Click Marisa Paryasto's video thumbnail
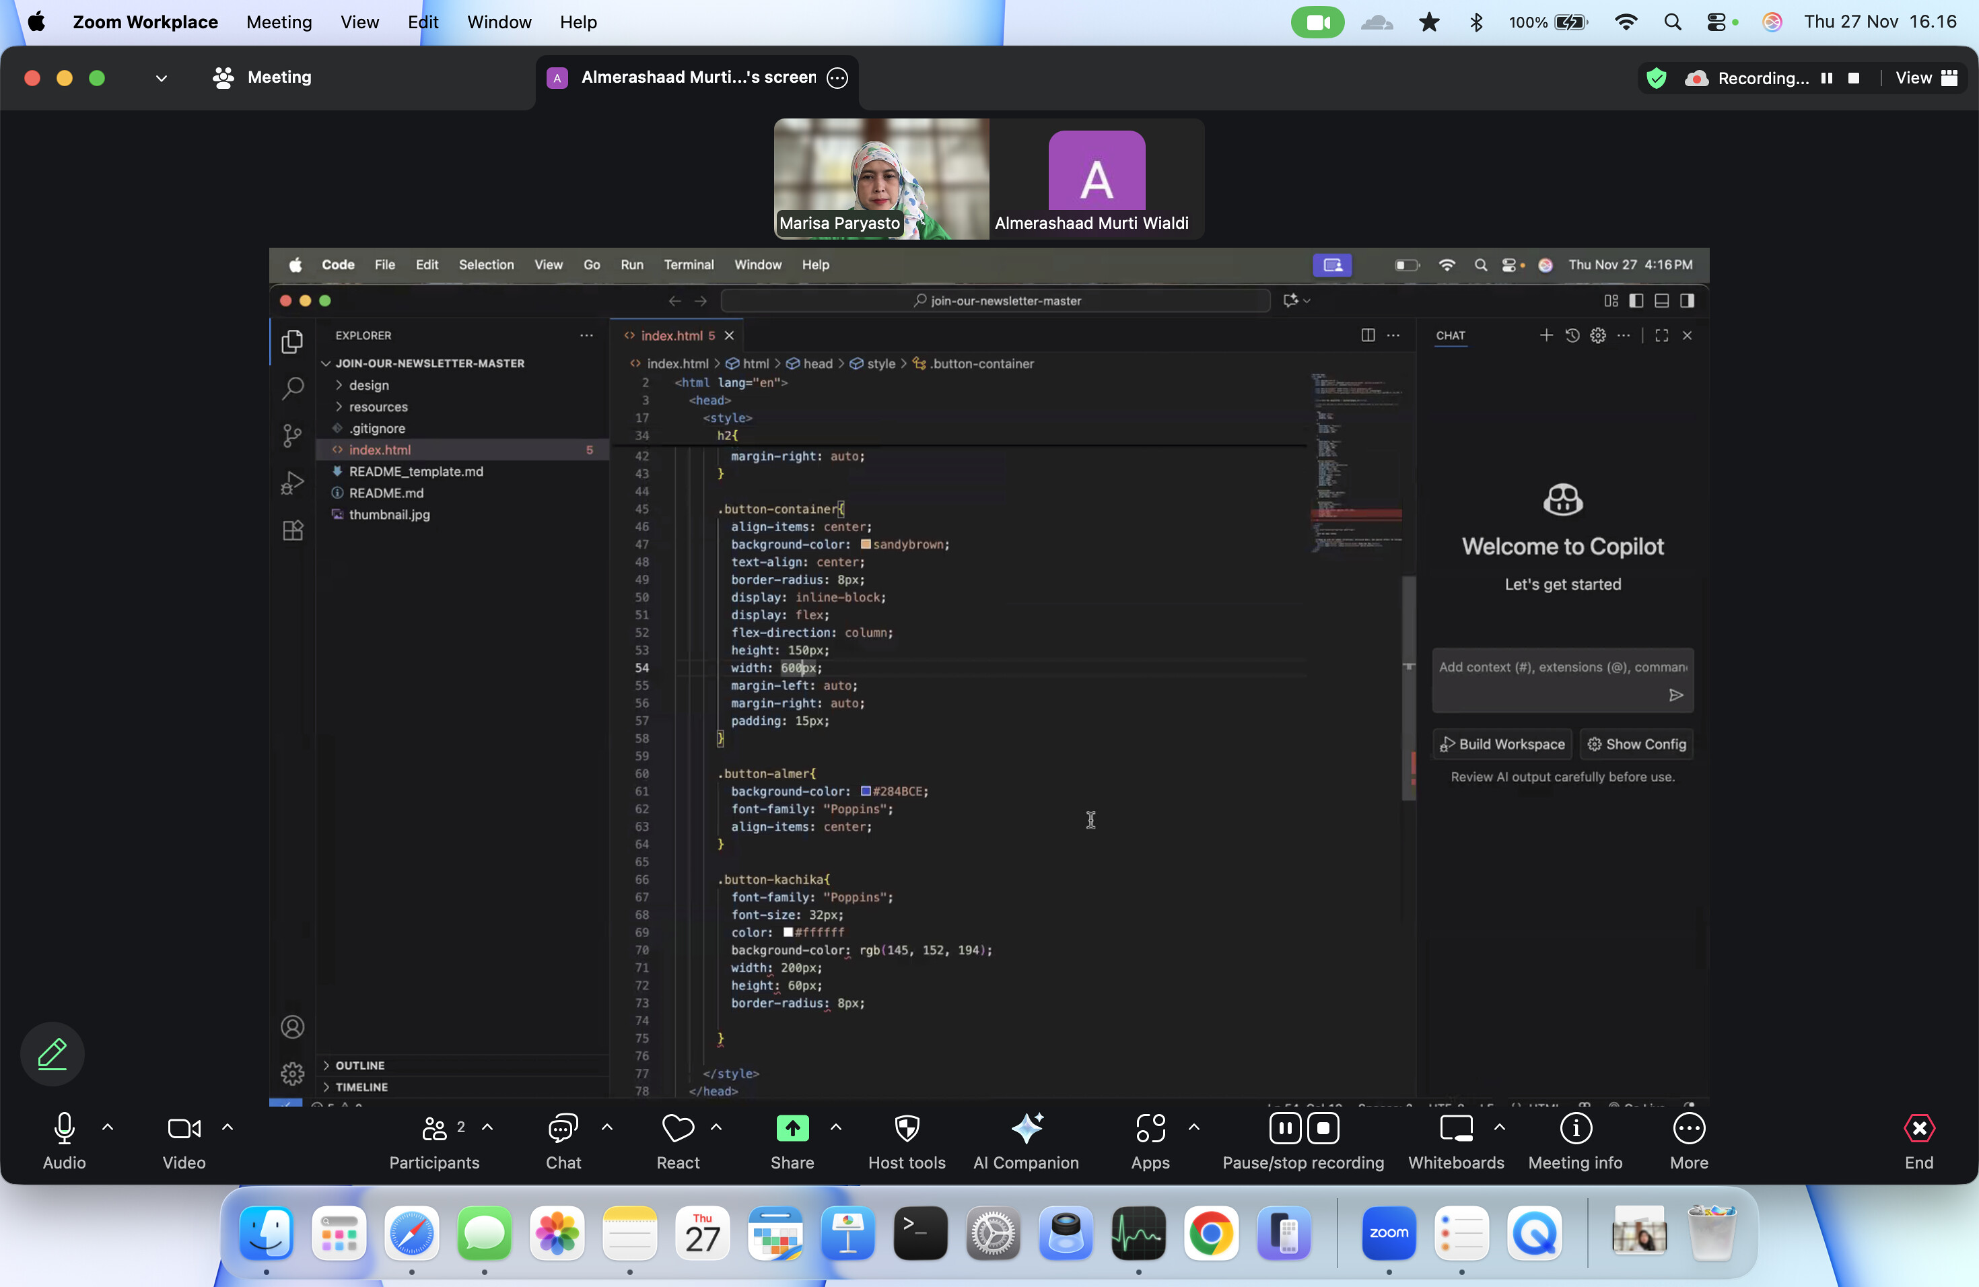 pos(881,178)
